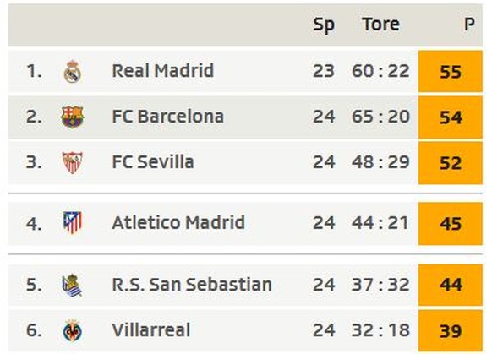Open the Real Madrid team name
Viewport: 492px width, 354px height.
tap(163, 71)
